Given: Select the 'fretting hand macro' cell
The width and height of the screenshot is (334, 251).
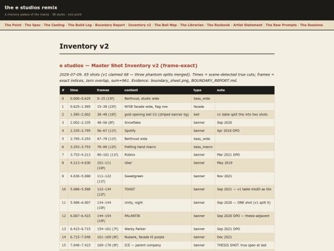Looking at the screenshot, I should [156, 147].
